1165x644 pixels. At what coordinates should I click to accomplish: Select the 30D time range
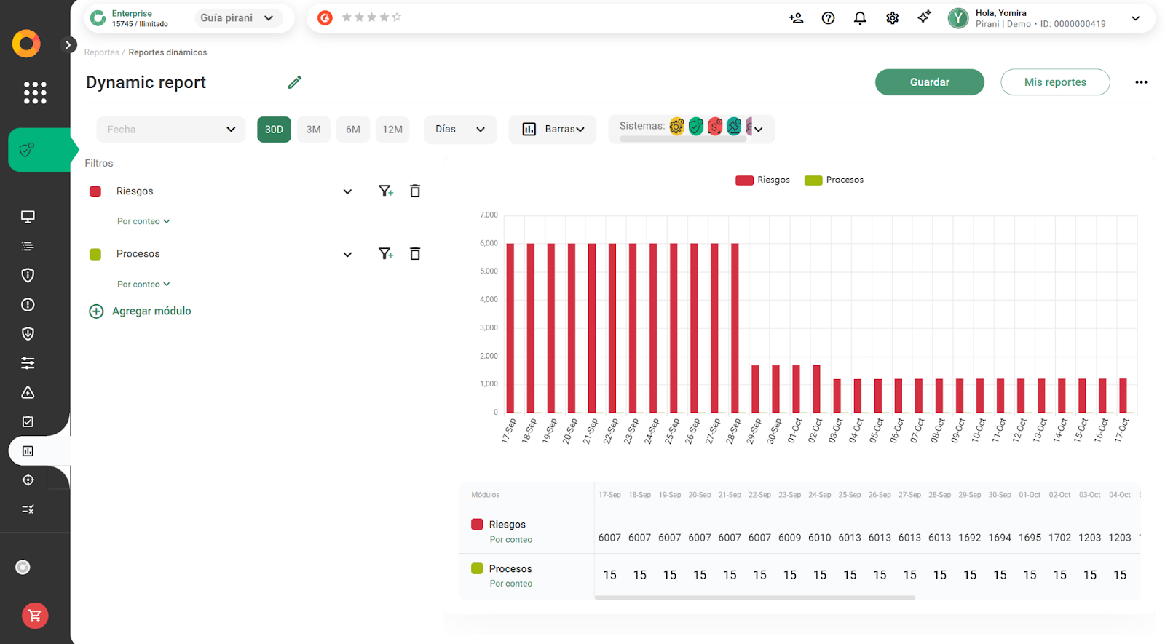pyautogui.click(x=274, y=130)
